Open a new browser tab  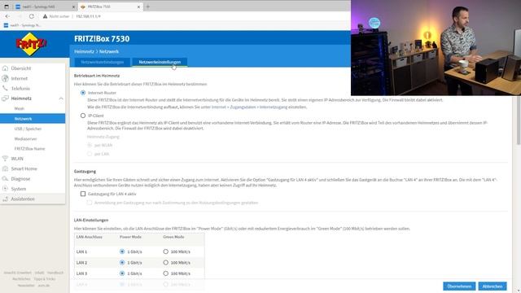point(148,7)
